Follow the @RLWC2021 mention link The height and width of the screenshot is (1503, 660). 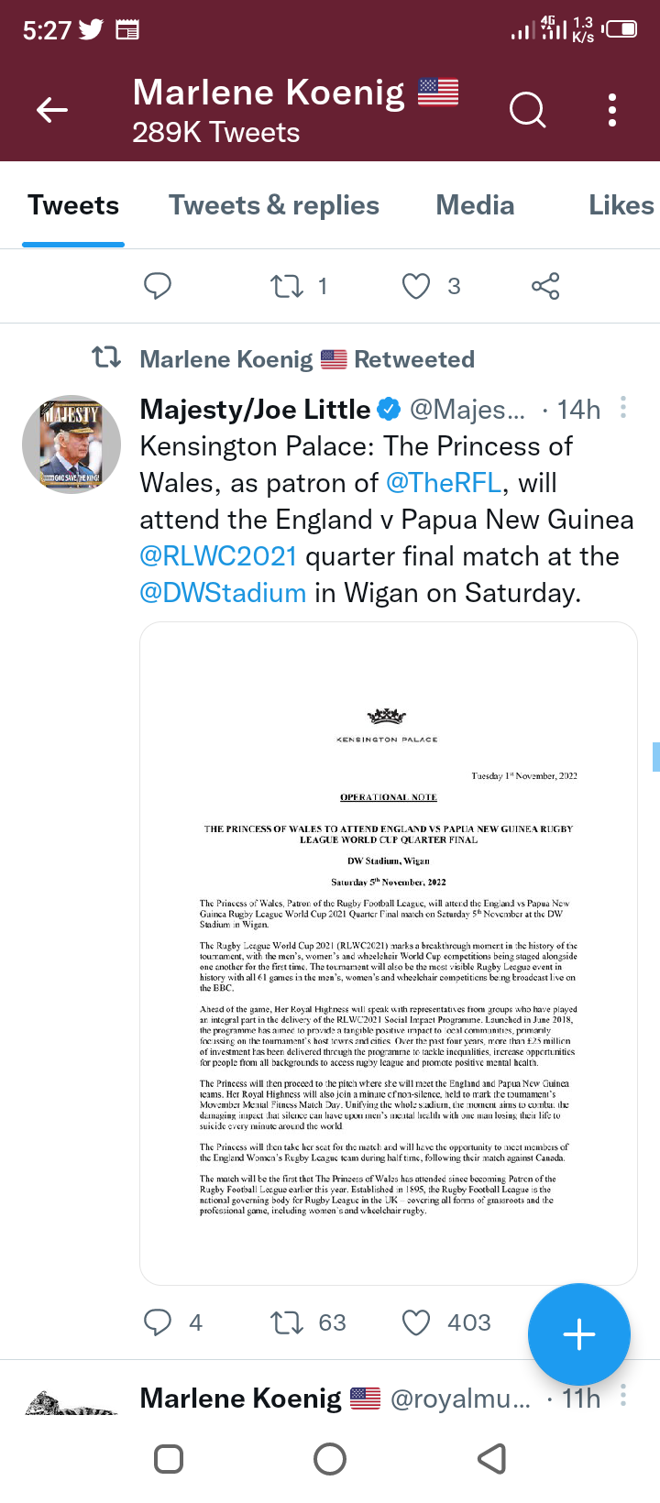tap(218, 556)
